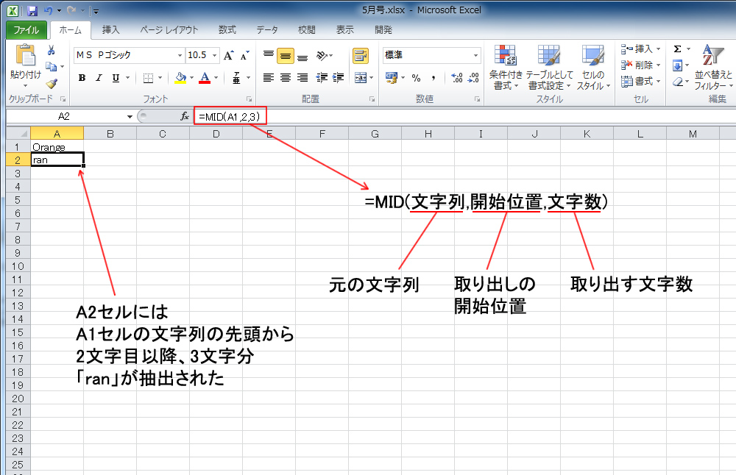736x475 pixels.
Task: Click the Cut scissors icon
Action: pos(52,51)
